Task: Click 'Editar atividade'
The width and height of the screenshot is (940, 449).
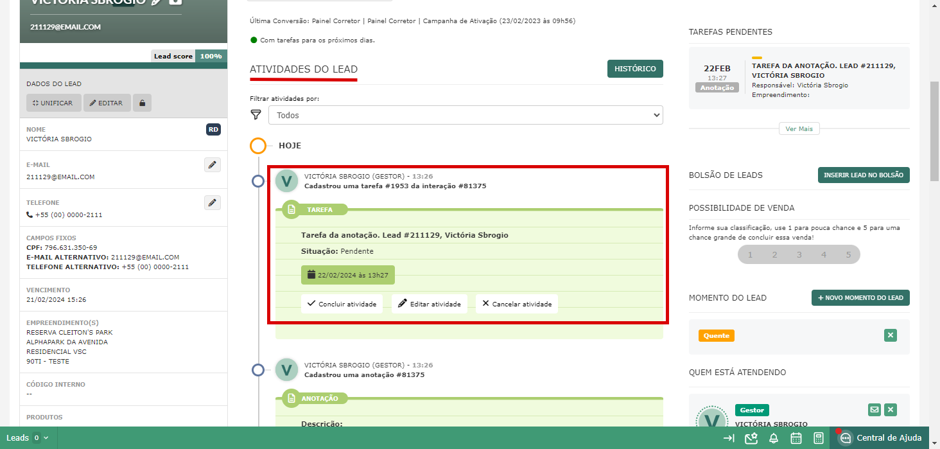Action: (430, 304)
